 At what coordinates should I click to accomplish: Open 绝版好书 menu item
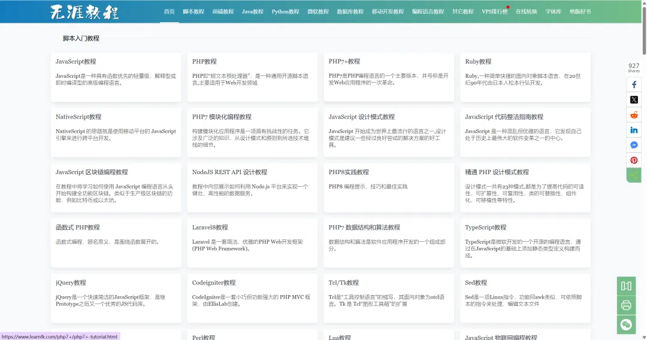pyautogui.click(x=580, y=11)
